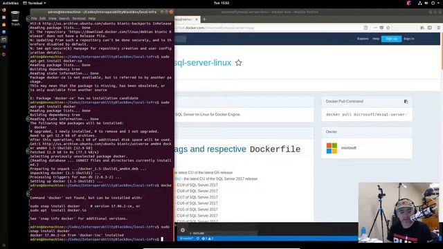Open the VS Code Manage gear icon

click(x=183, y=230)
